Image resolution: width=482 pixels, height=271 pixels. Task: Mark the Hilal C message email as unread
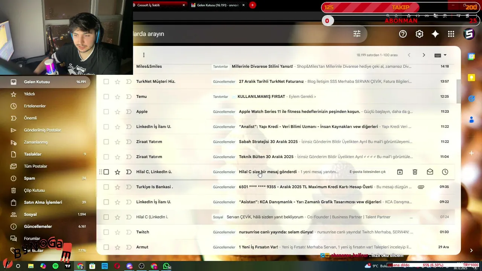click(x=430, y=172)
